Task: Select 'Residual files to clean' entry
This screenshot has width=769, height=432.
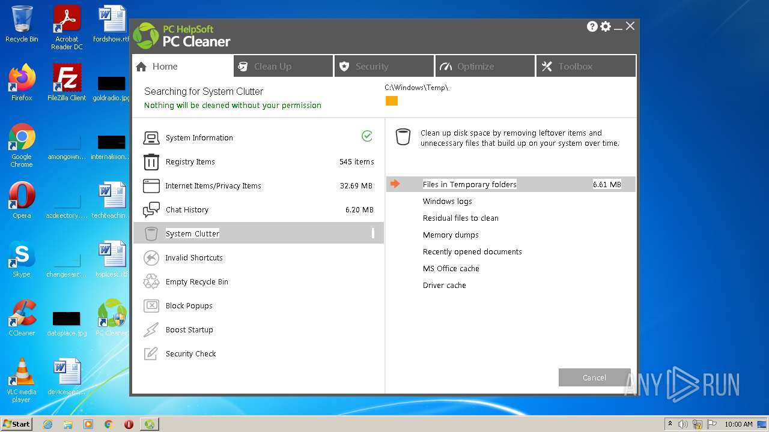Action: [460, 218]
